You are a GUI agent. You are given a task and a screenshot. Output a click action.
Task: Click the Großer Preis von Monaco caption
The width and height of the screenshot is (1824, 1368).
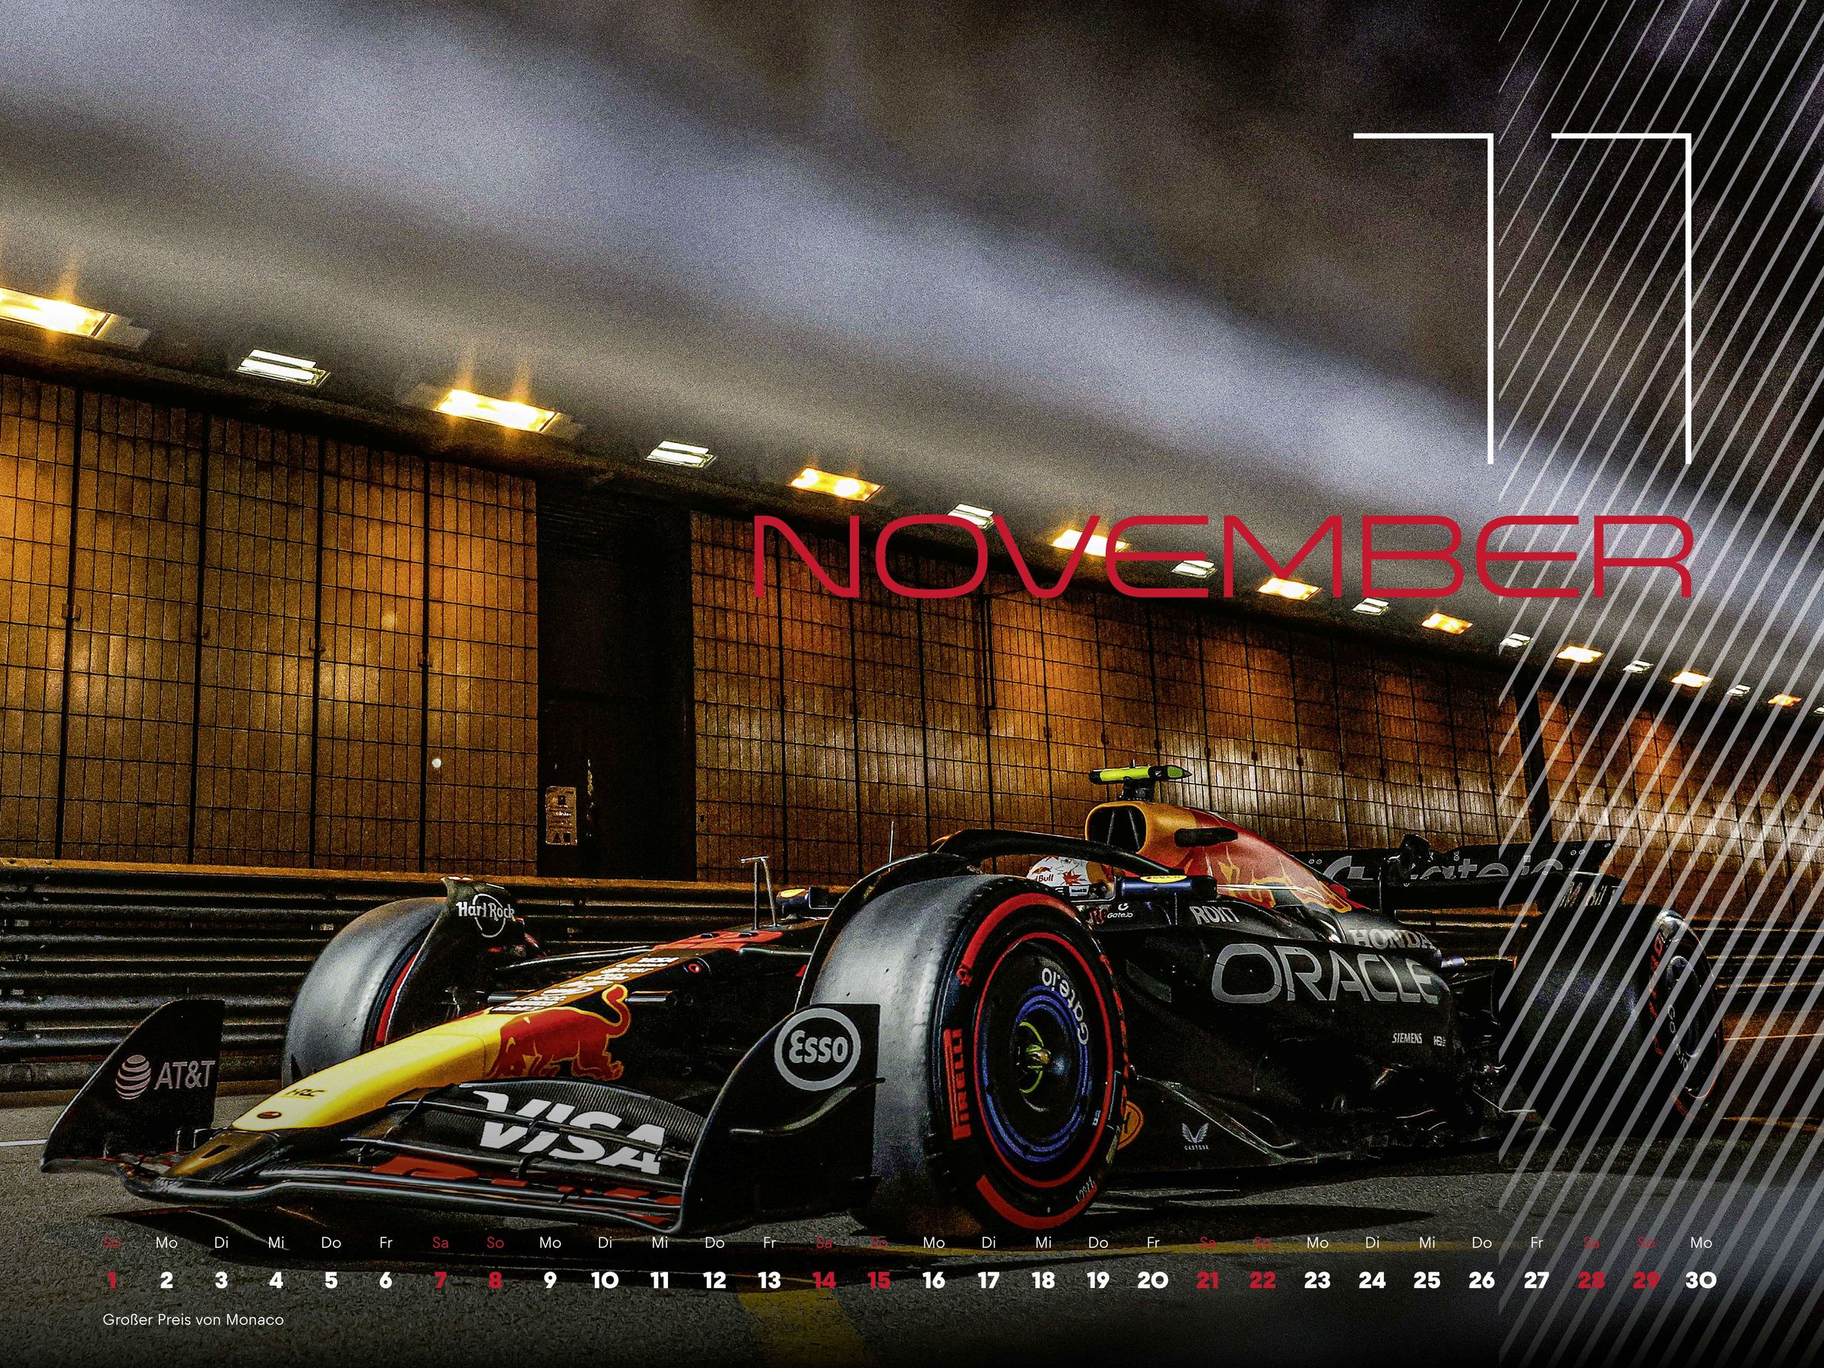click(x=193, y=1320)
